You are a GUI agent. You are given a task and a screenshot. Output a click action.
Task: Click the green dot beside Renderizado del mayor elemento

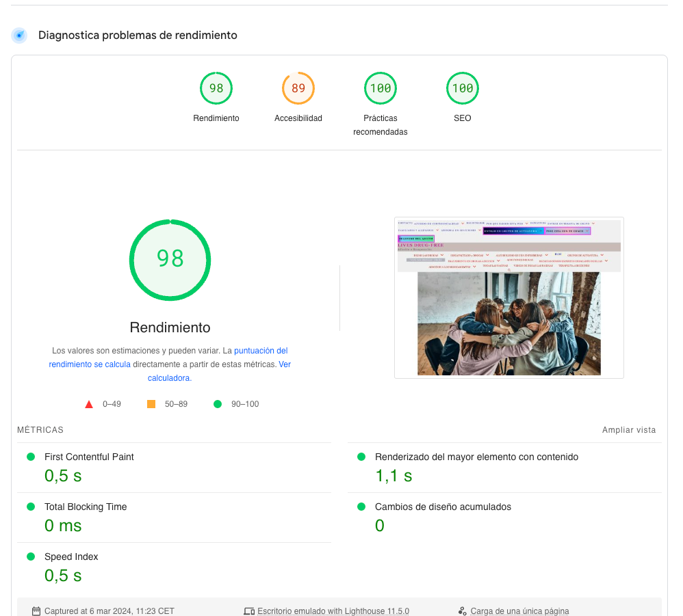click(x=361, y=457)
